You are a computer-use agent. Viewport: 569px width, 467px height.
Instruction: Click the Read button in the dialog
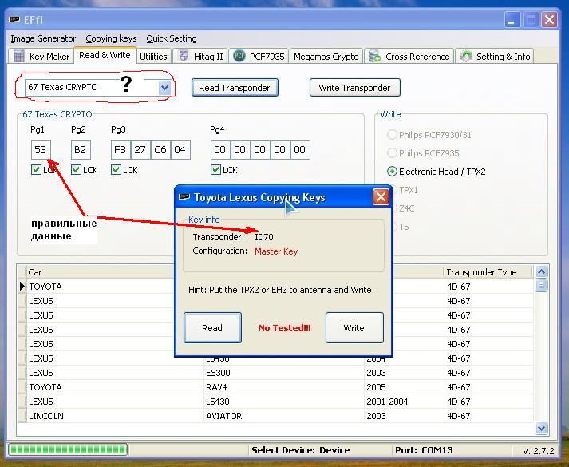click(212, 328)
